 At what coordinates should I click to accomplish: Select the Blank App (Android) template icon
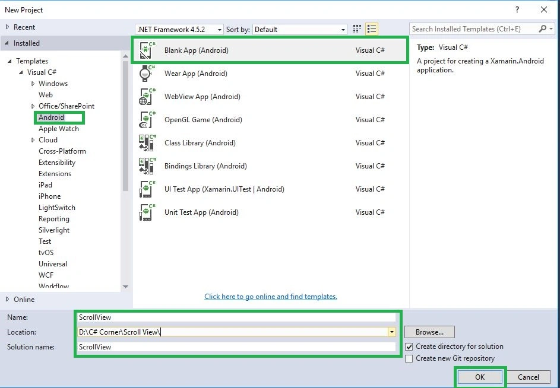[147, 50]
